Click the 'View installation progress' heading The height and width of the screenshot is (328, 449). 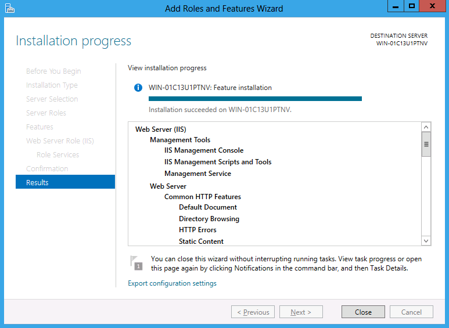pos(167,68)
